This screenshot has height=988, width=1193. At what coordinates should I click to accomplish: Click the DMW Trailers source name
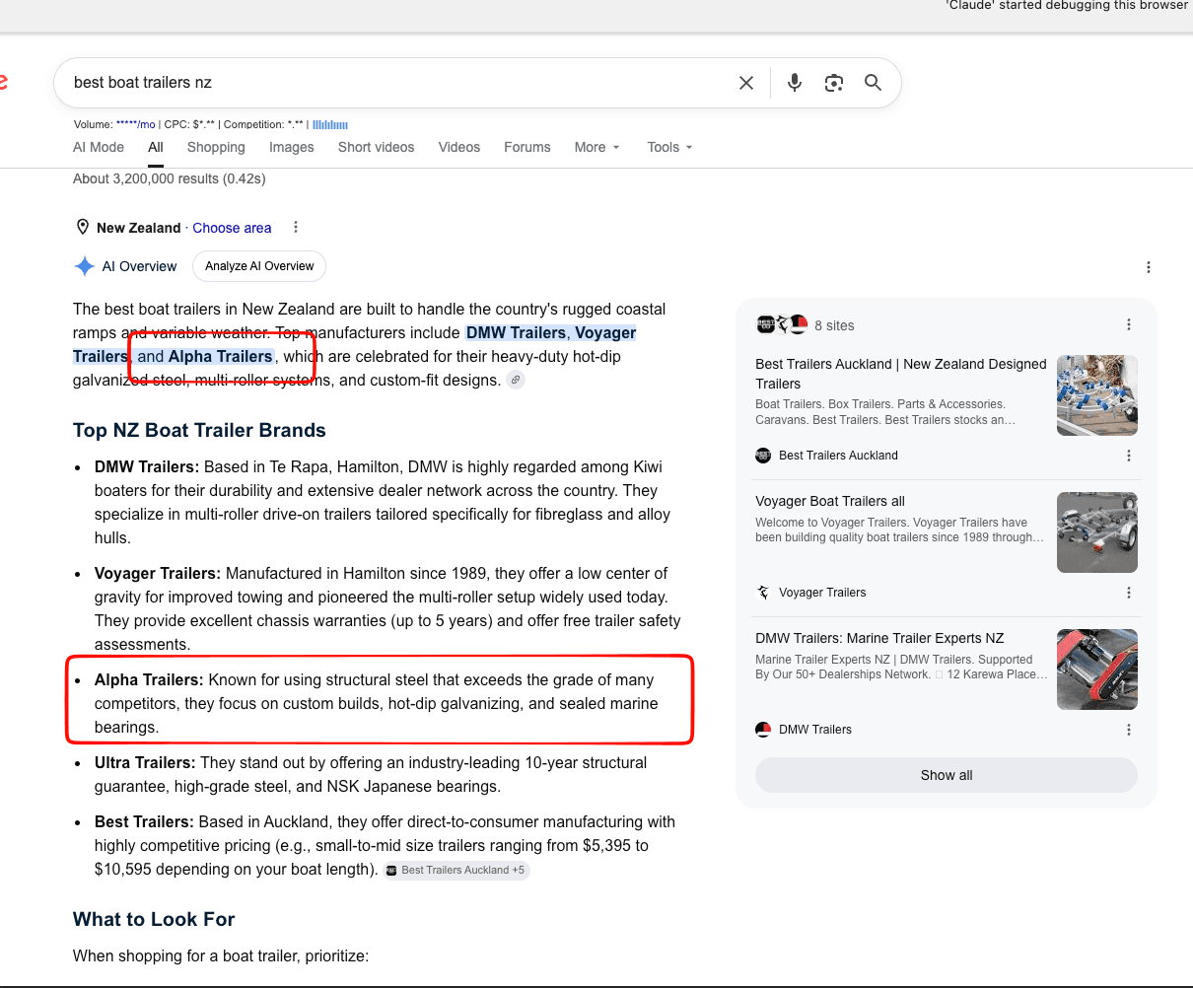815,730
